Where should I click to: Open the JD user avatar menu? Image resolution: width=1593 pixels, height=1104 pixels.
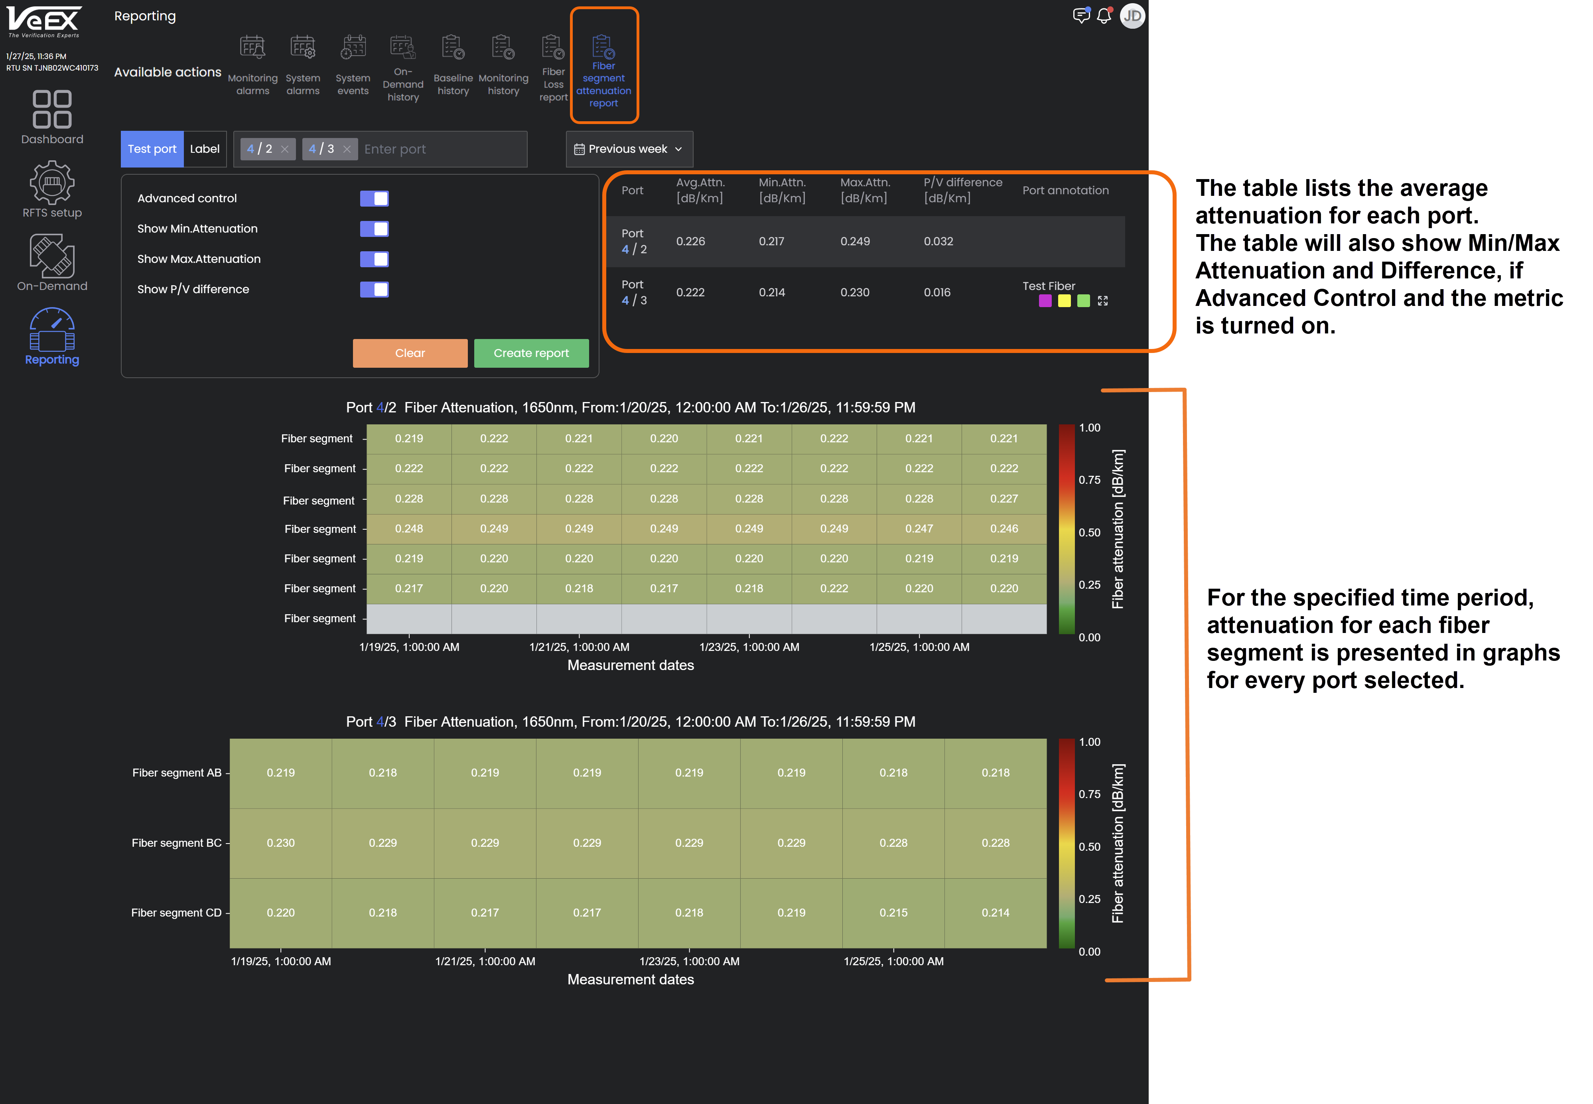pyautogui.click(x=1132, y=16)
